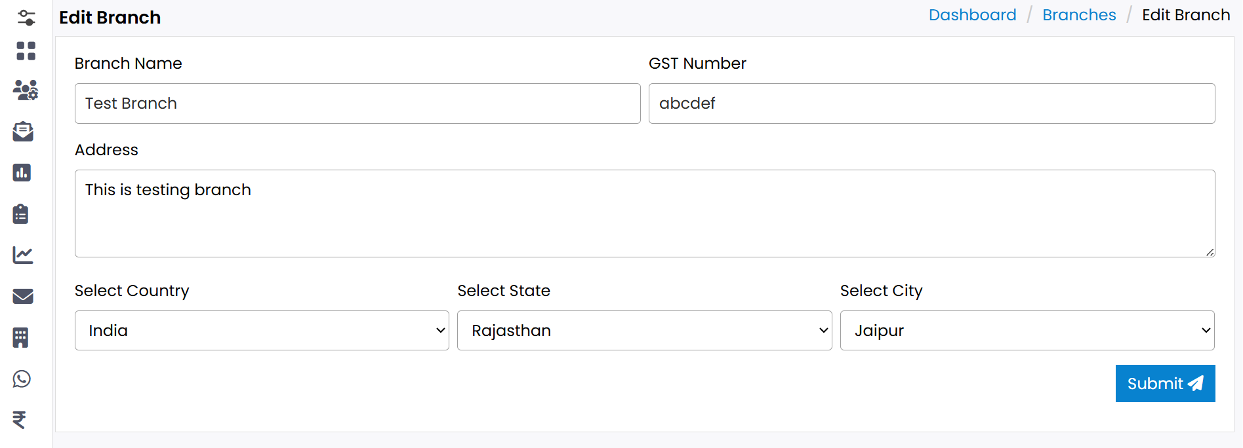Click the closed envelope mail icon

(23, 297)
